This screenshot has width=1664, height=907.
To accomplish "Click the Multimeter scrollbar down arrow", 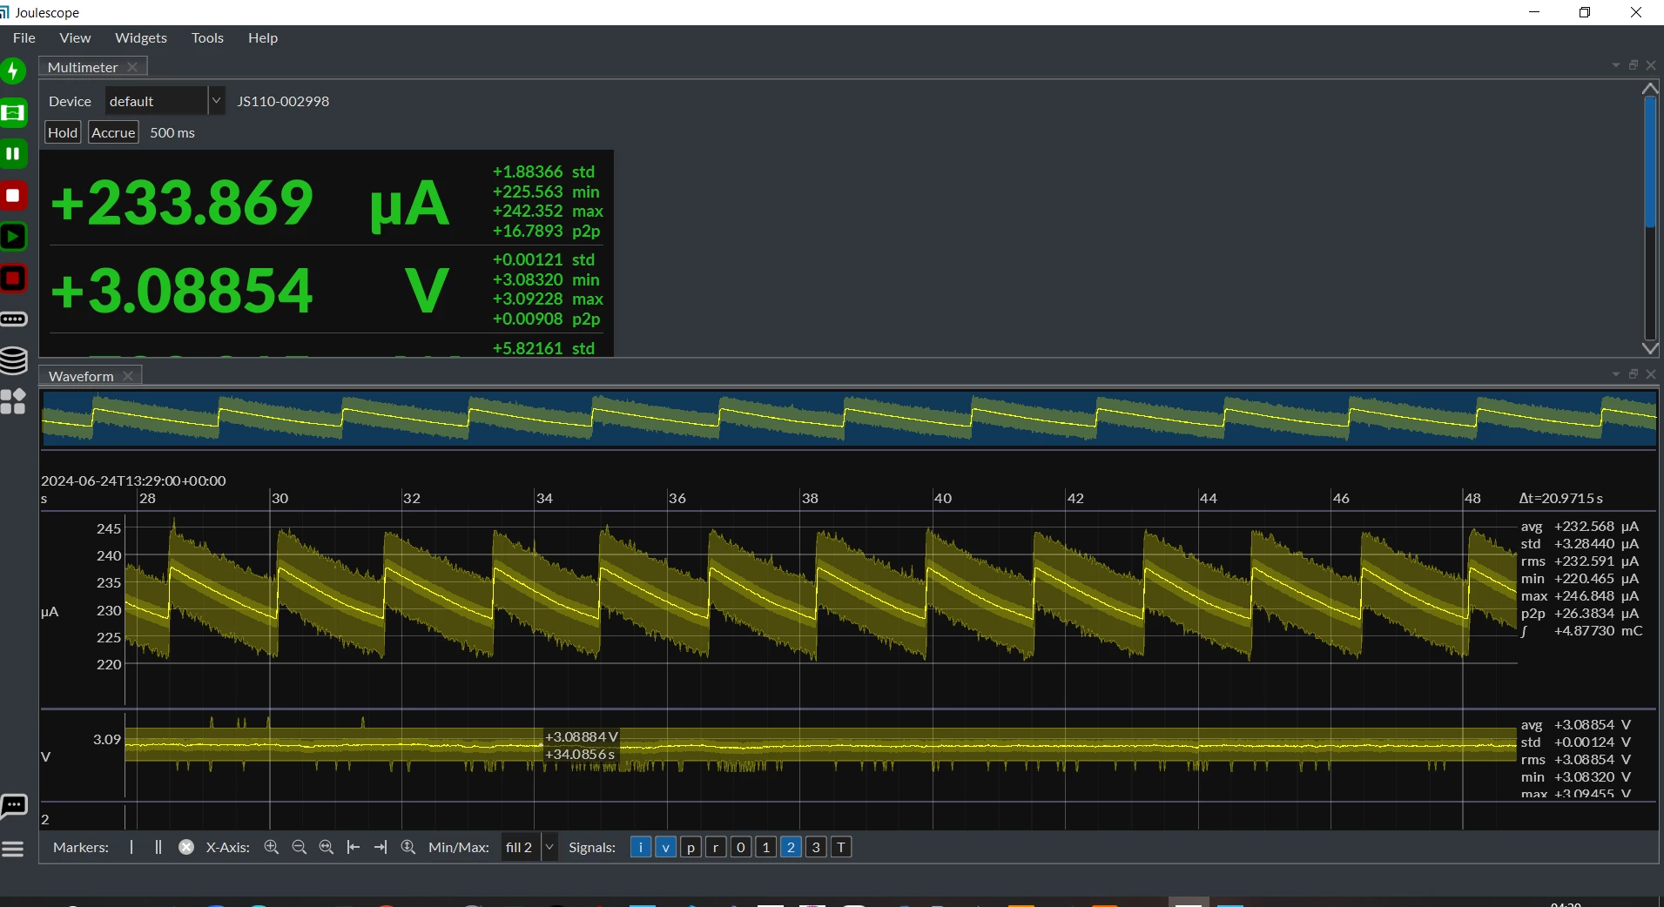I will [1650, 348].
